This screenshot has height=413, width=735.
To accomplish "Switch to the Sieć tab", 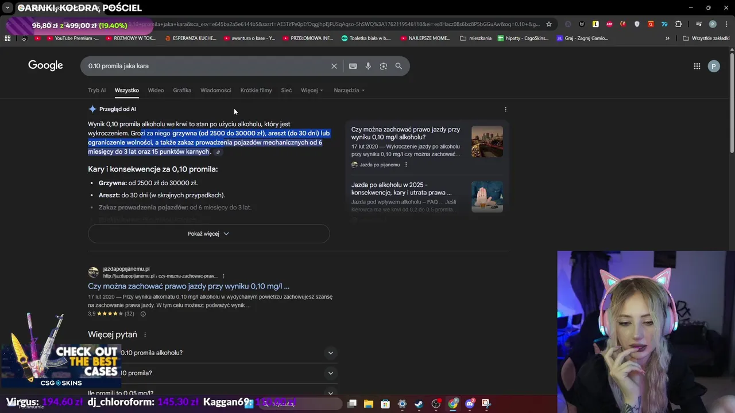I will coord(287,90).
